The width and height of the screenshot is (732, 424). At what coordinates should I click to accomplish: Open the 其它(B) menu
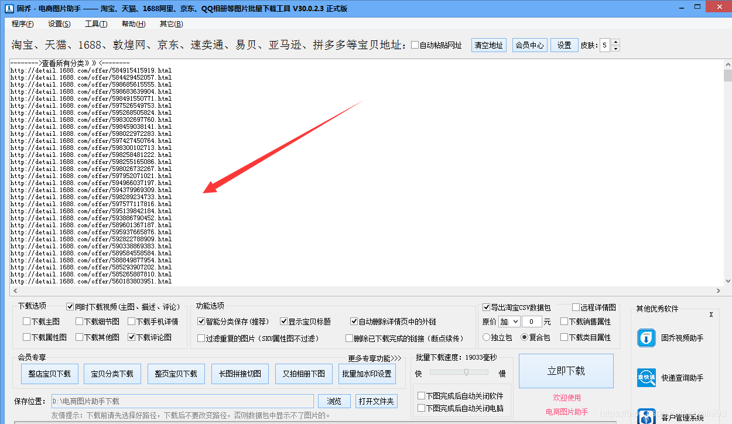[171, 24]
